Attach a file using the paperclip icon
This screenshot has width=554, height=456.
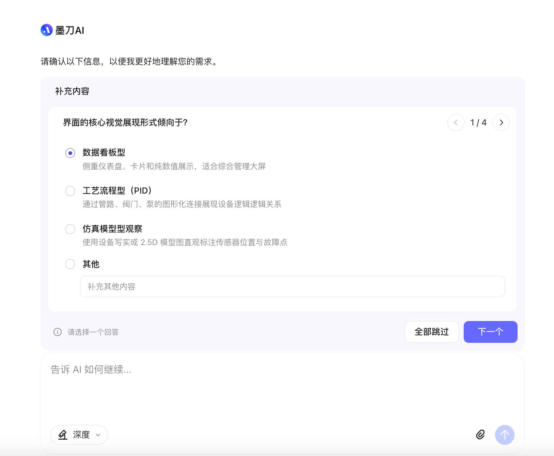click(480, 435)
